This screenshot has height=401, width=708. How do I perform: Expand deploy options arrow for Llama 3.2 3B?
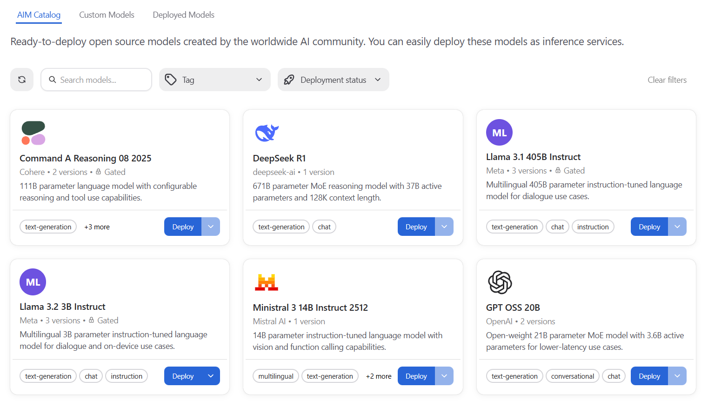coord(211,376)
